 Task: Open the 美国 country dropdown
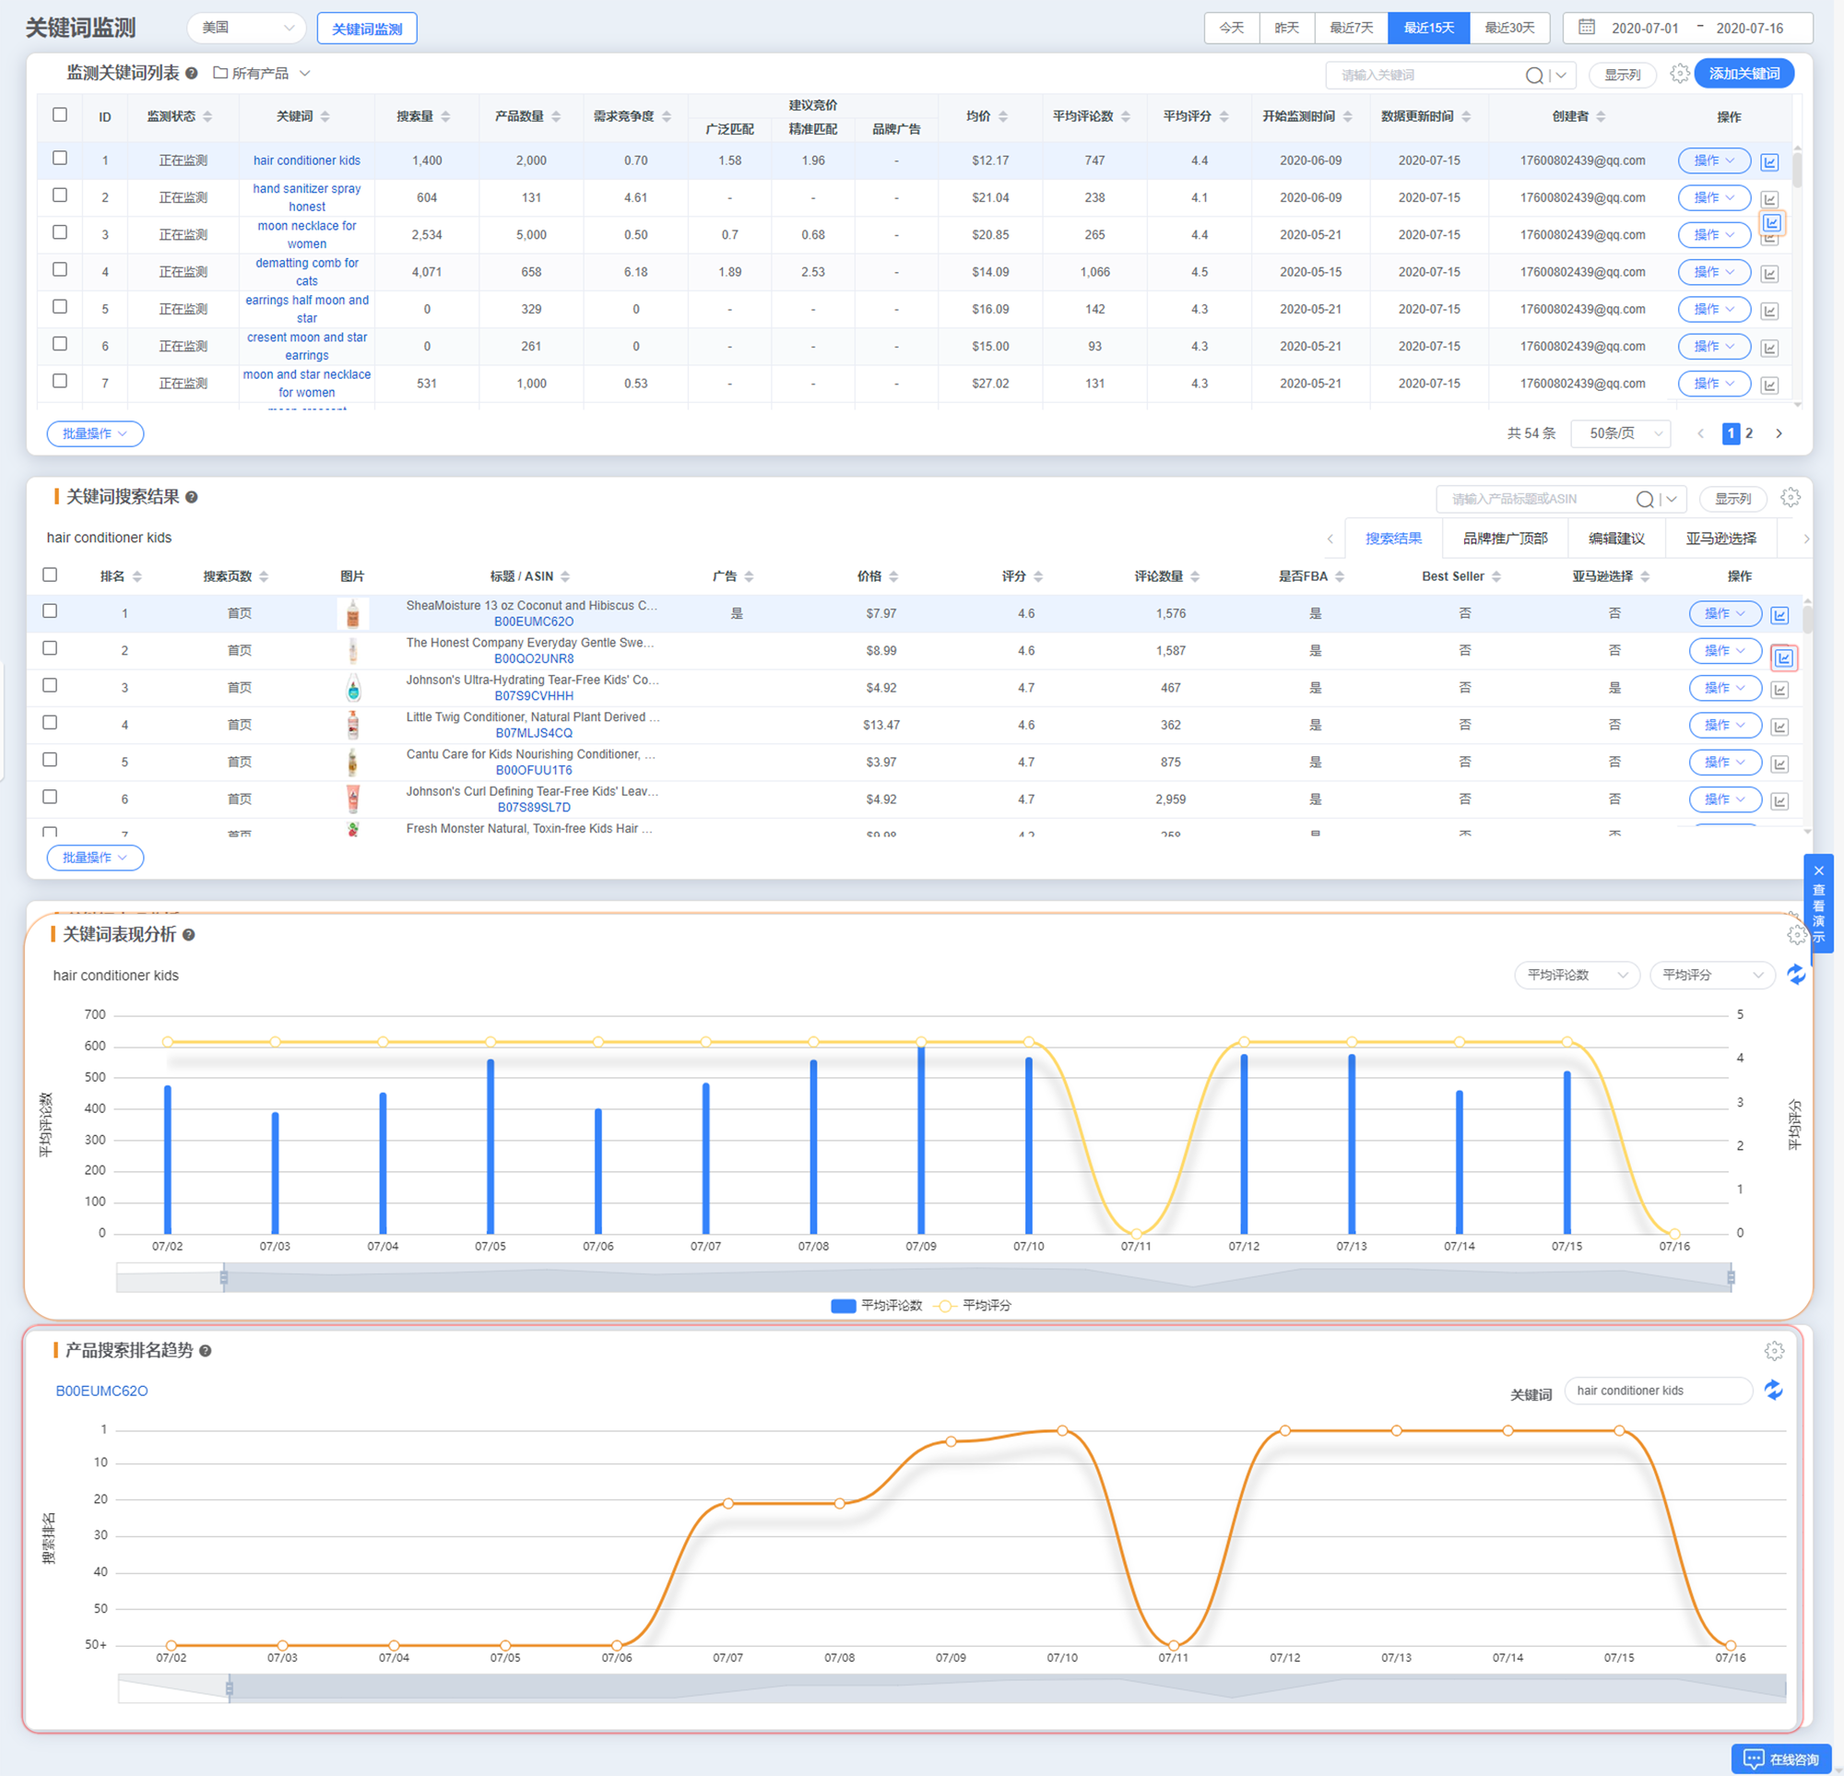246,28
